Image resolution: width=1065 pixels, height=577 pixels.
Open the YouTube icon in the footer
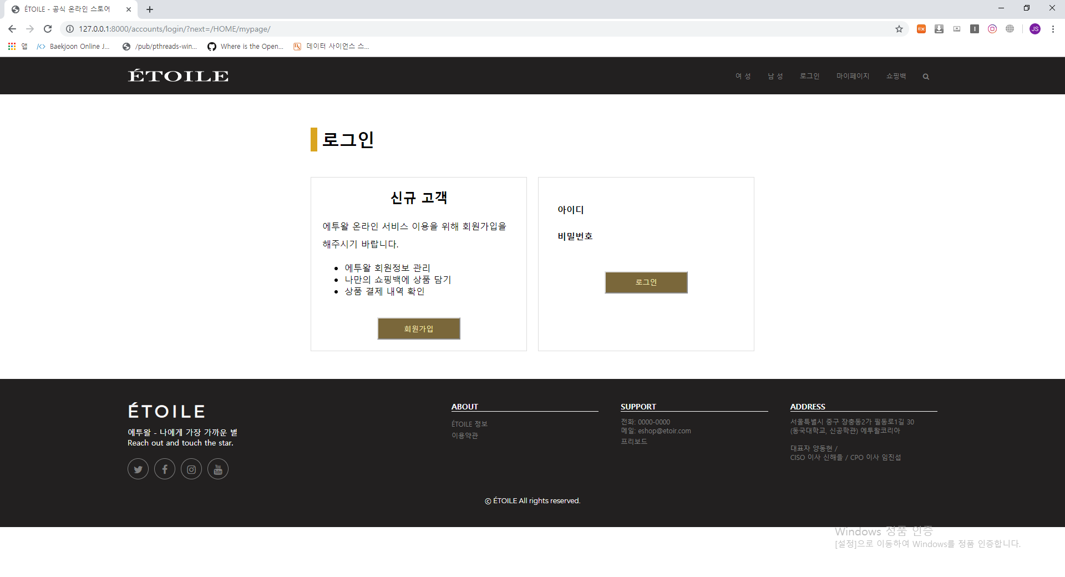(x=217, y=469)
